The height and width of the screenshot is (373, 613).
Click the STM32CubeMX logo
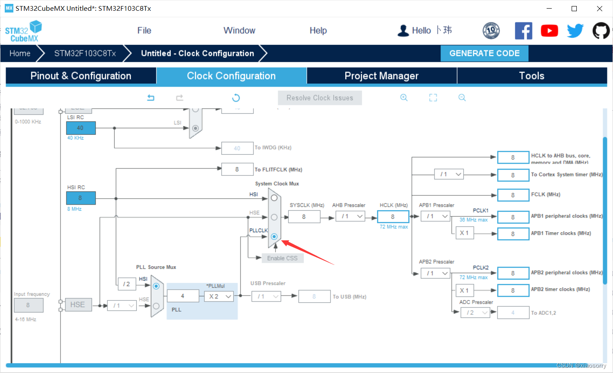point(23,31)
